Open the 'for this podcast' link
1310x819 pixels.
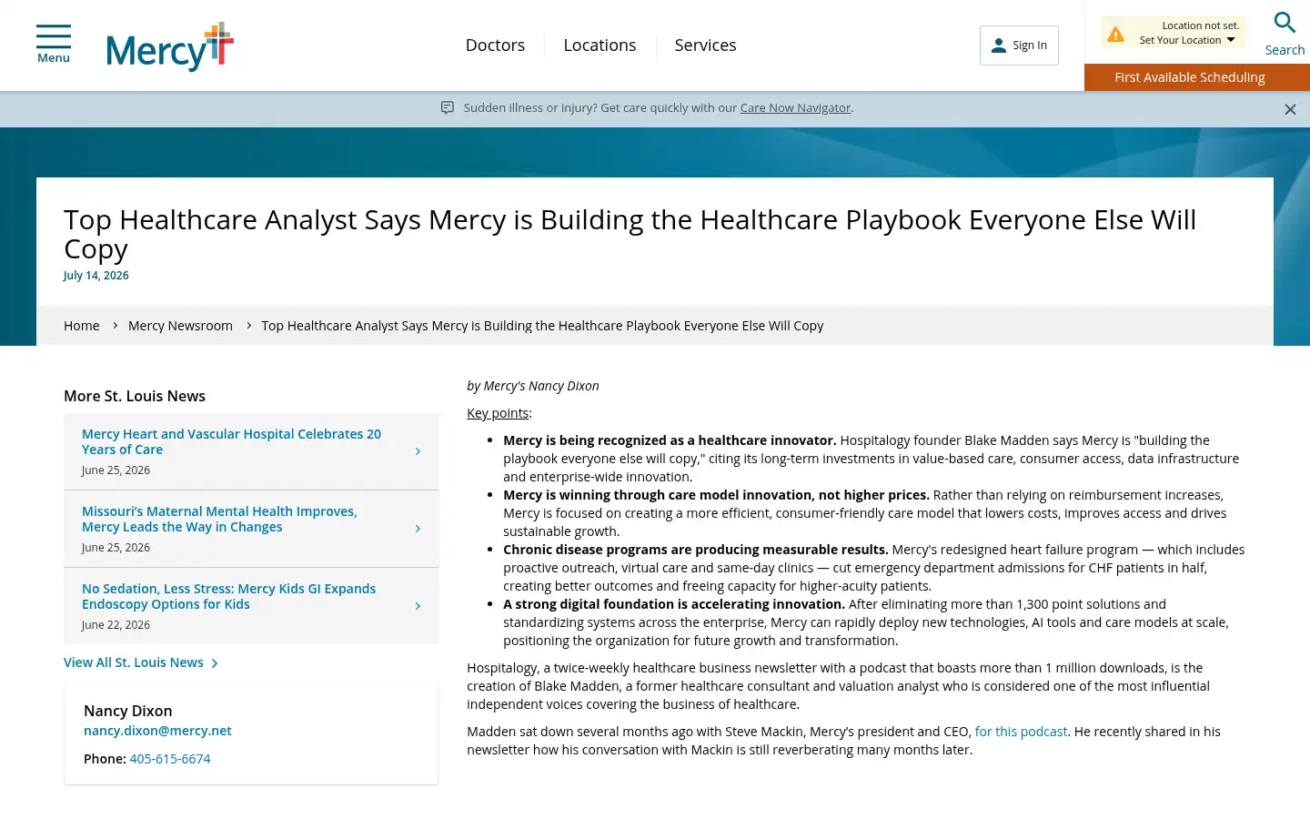(1021, 732)
